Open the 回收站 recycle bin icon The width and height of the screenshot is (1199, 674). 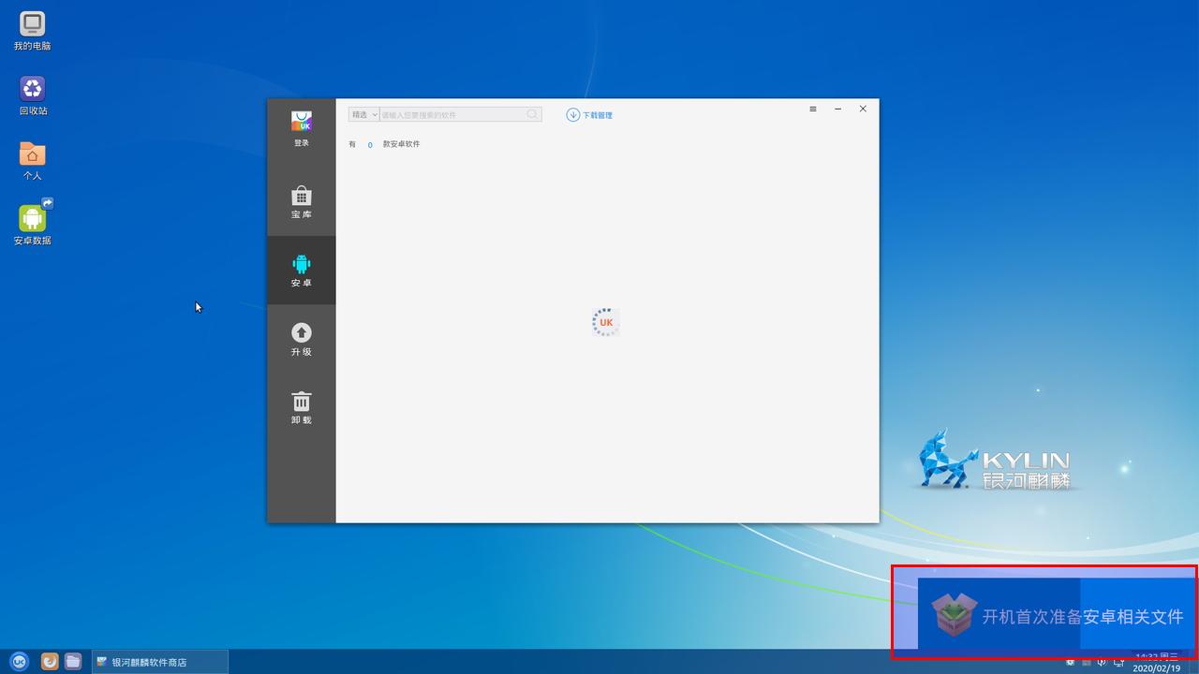click(33, 95)
